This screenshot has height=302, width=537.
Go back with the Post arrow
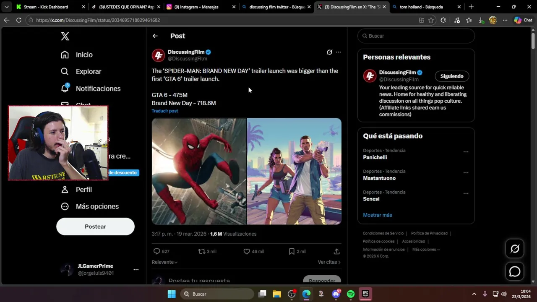(155, 36)
